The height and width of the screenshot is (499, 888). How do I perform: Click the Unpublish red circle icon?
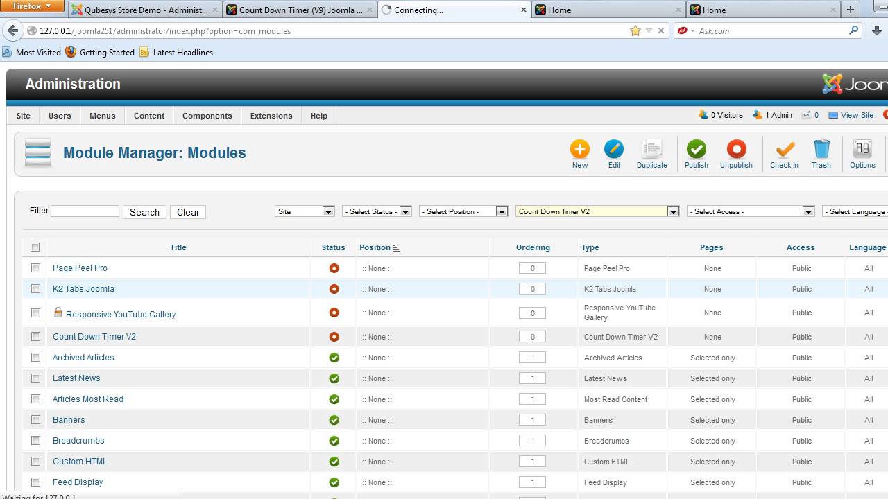(736, 154)
